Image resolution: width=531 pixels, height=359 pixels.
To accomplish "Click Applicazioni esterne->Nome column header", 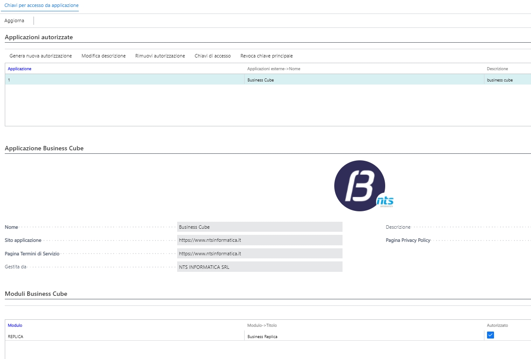I will point(274,69).
